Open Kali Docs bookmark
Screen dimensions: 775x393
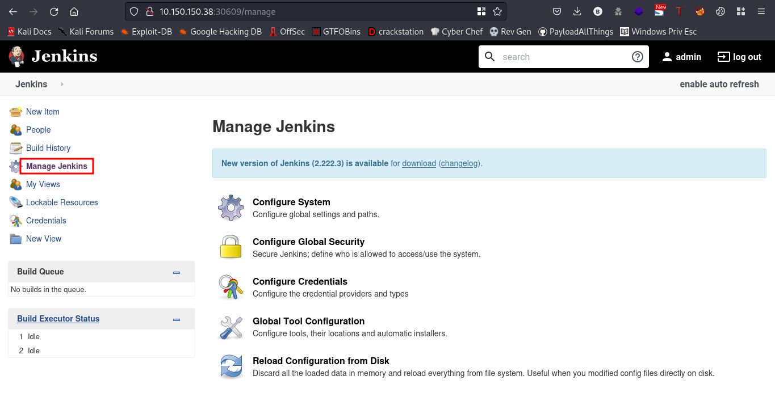pyautogui.click(x=29, y=32)
